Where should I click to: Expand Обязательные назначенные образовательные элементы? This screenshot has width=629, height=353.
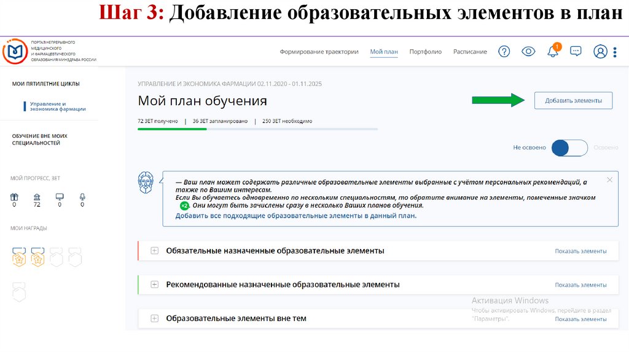(154, 250)
